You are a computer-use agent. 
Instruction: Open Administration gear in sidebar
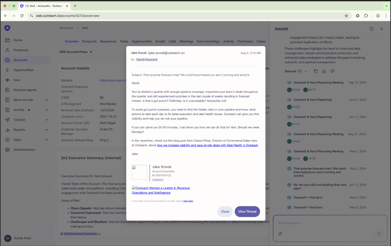coord(7,150)
